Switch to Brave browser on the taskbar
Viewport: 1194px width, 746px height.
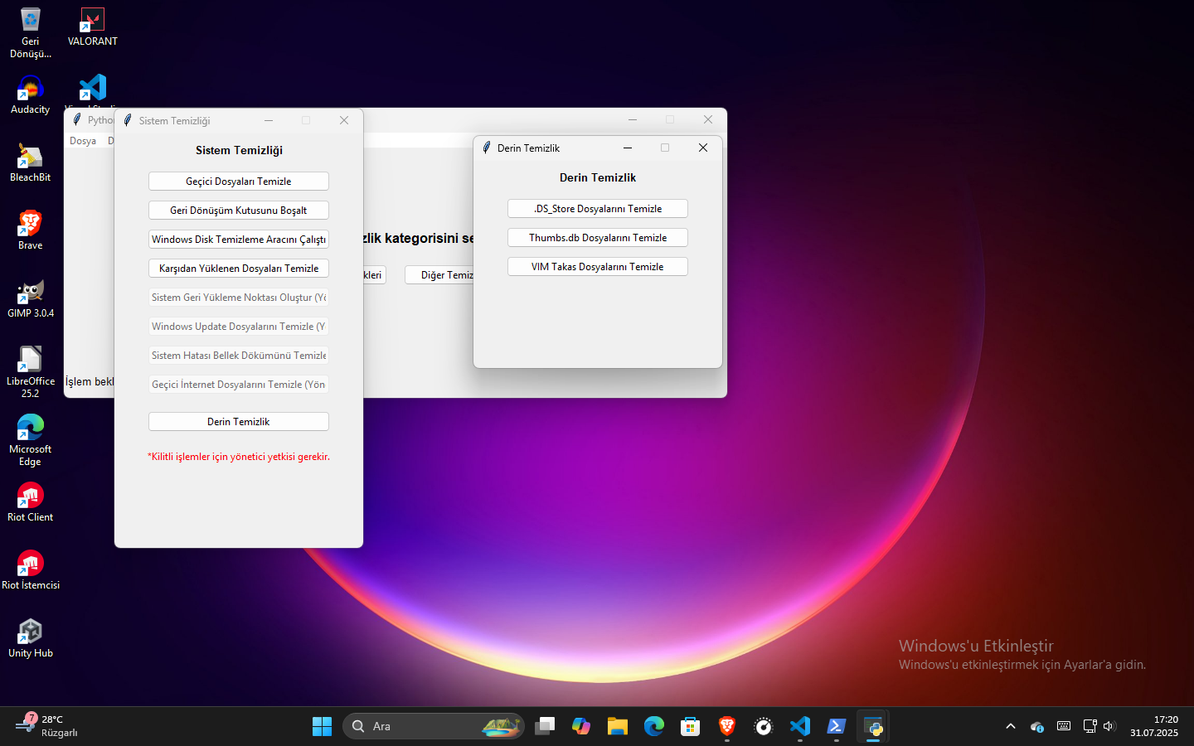(x=727, y=727)
